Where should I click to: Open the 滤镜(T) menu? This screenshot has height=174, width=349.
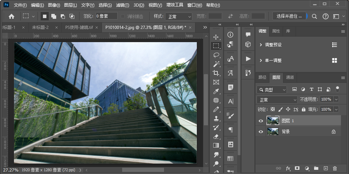click(122, 5)
